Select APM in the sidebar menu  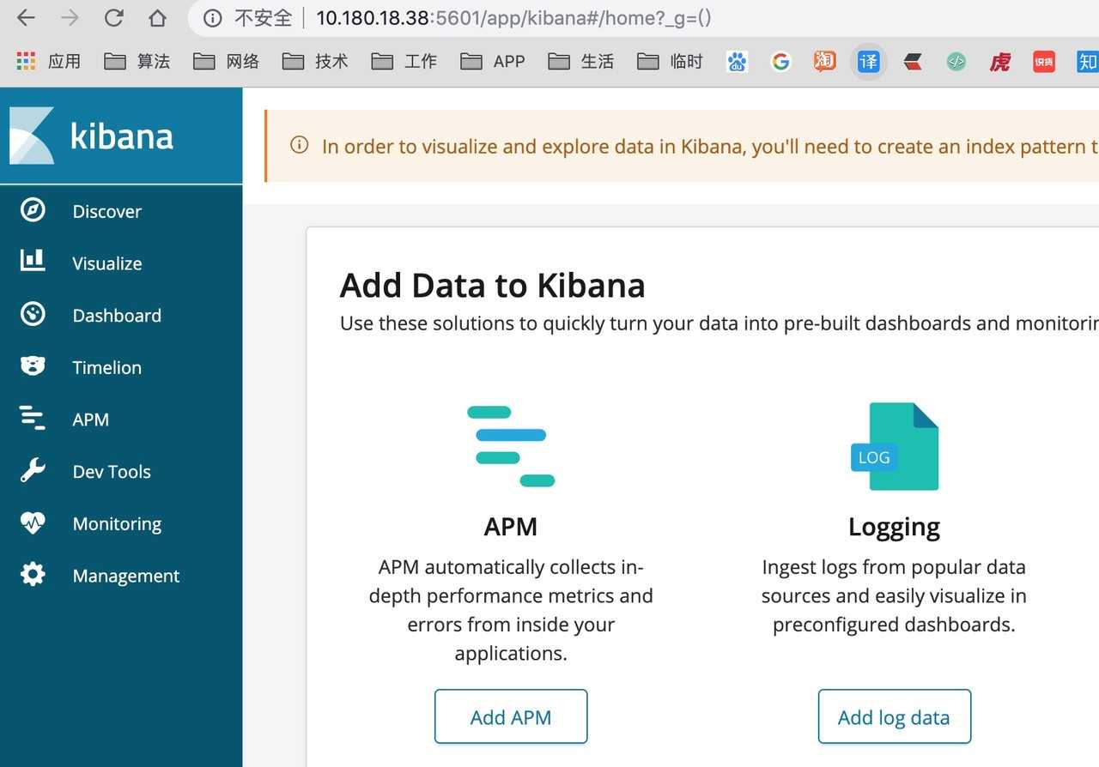[x=91, y=420]
